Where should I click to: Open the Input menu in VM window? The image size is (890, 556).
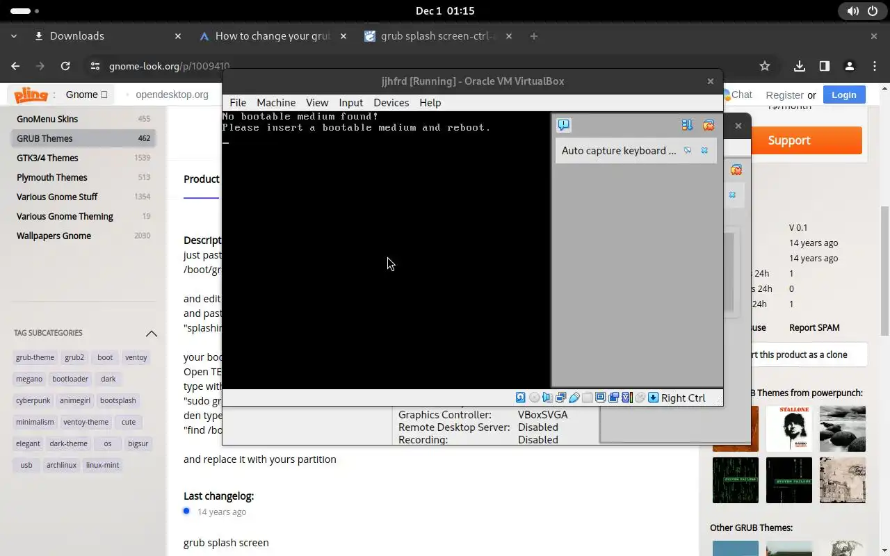[x=351, y=102]
